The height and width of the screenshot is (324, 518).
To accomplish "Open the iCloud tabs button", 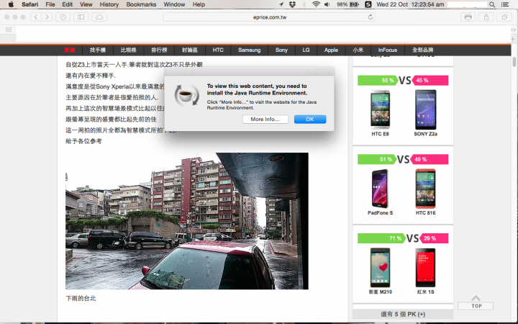I will click(99, 17).
